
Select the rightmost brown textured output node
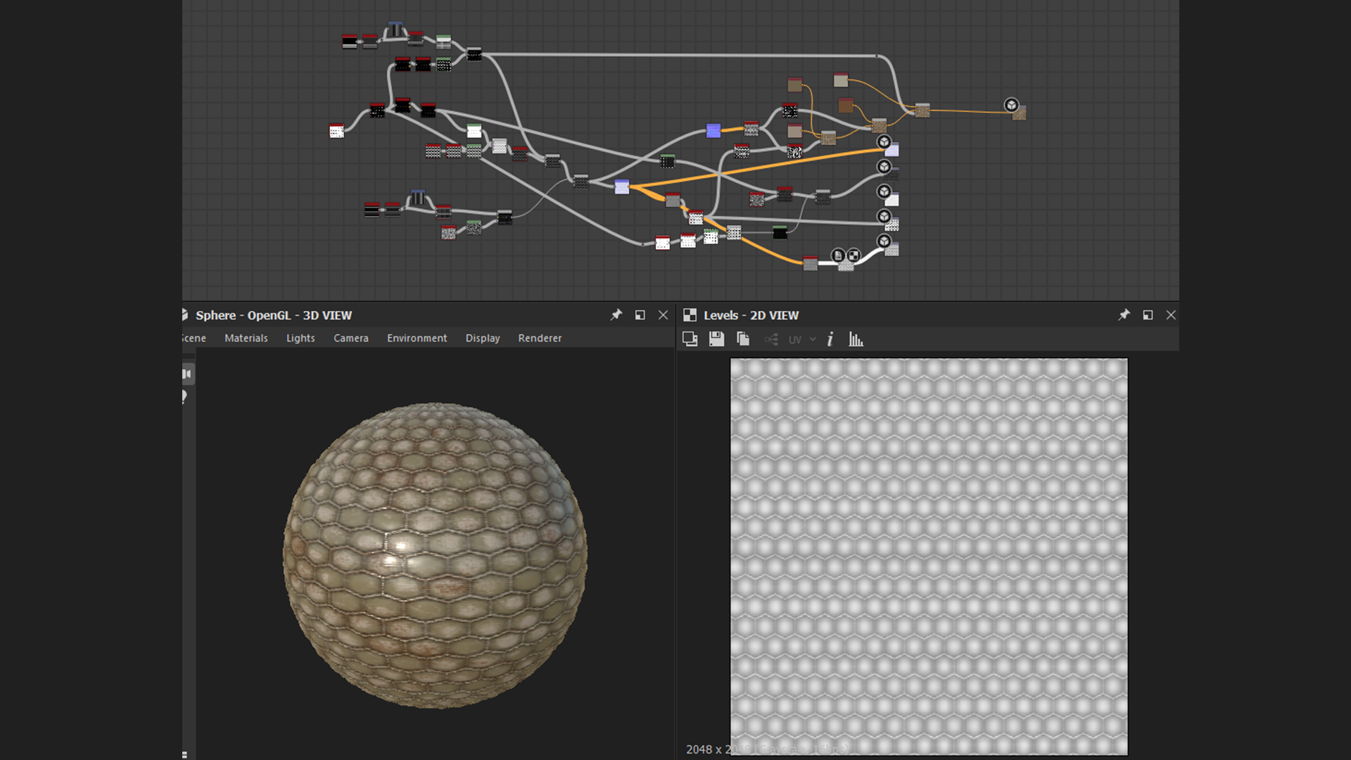coord(1020,113)
